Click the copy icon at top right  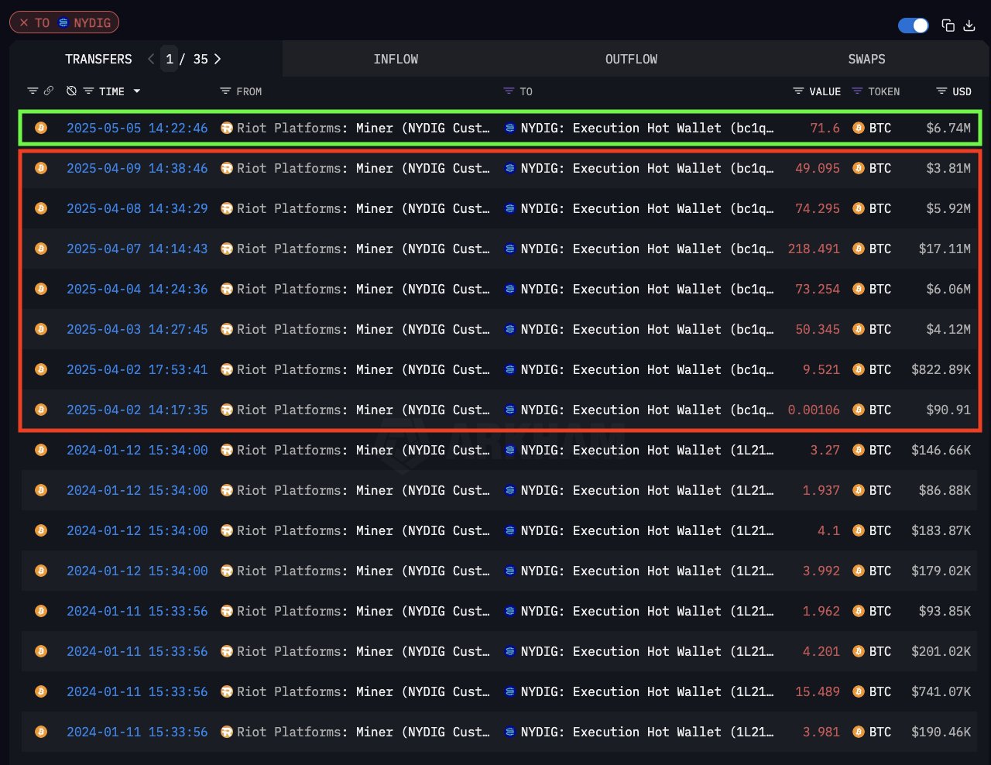pyautogui.click(x=948, y=26)
